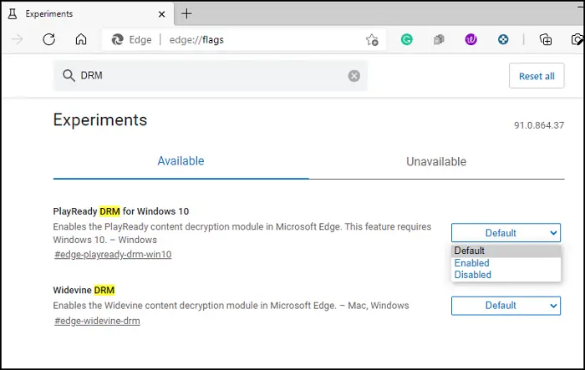The width and height of the screenshot is (585, 370).
Task: Reload the page with refresh icon
Action: (48, 39)
